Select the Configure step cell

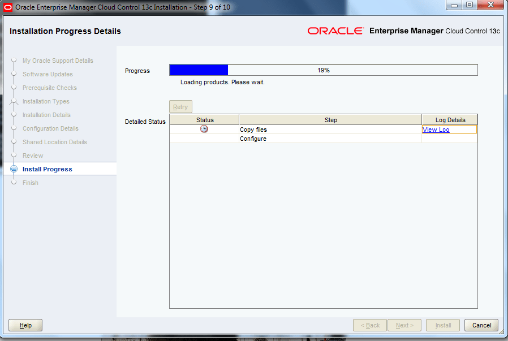(330, 139)
